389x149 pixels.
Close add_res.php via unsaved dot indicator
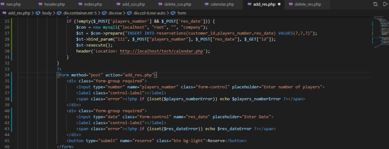pyautogui.click(x=279, y=5)
